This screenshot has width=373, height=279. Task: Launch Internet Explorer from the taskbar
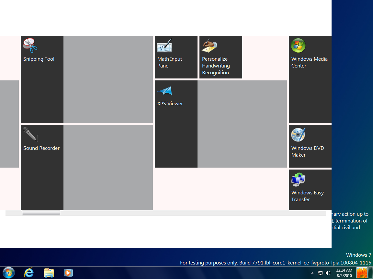tap(29, 273)
